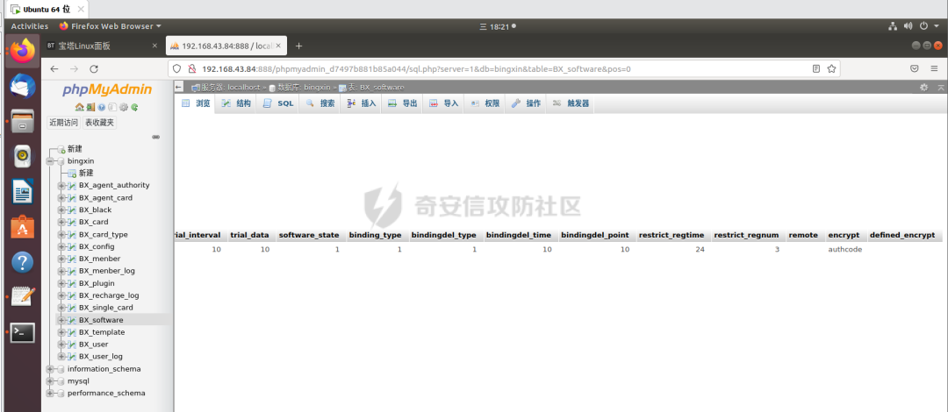Screen dimensions: 948x412
Task: Save page to Pocket icon
Action: [915, 69]
